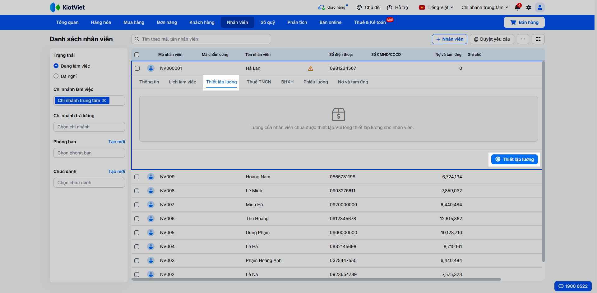The height and width of the screenshot is (293, 597).
Task: Click the Bán hàng button
Action: [524, 22]
